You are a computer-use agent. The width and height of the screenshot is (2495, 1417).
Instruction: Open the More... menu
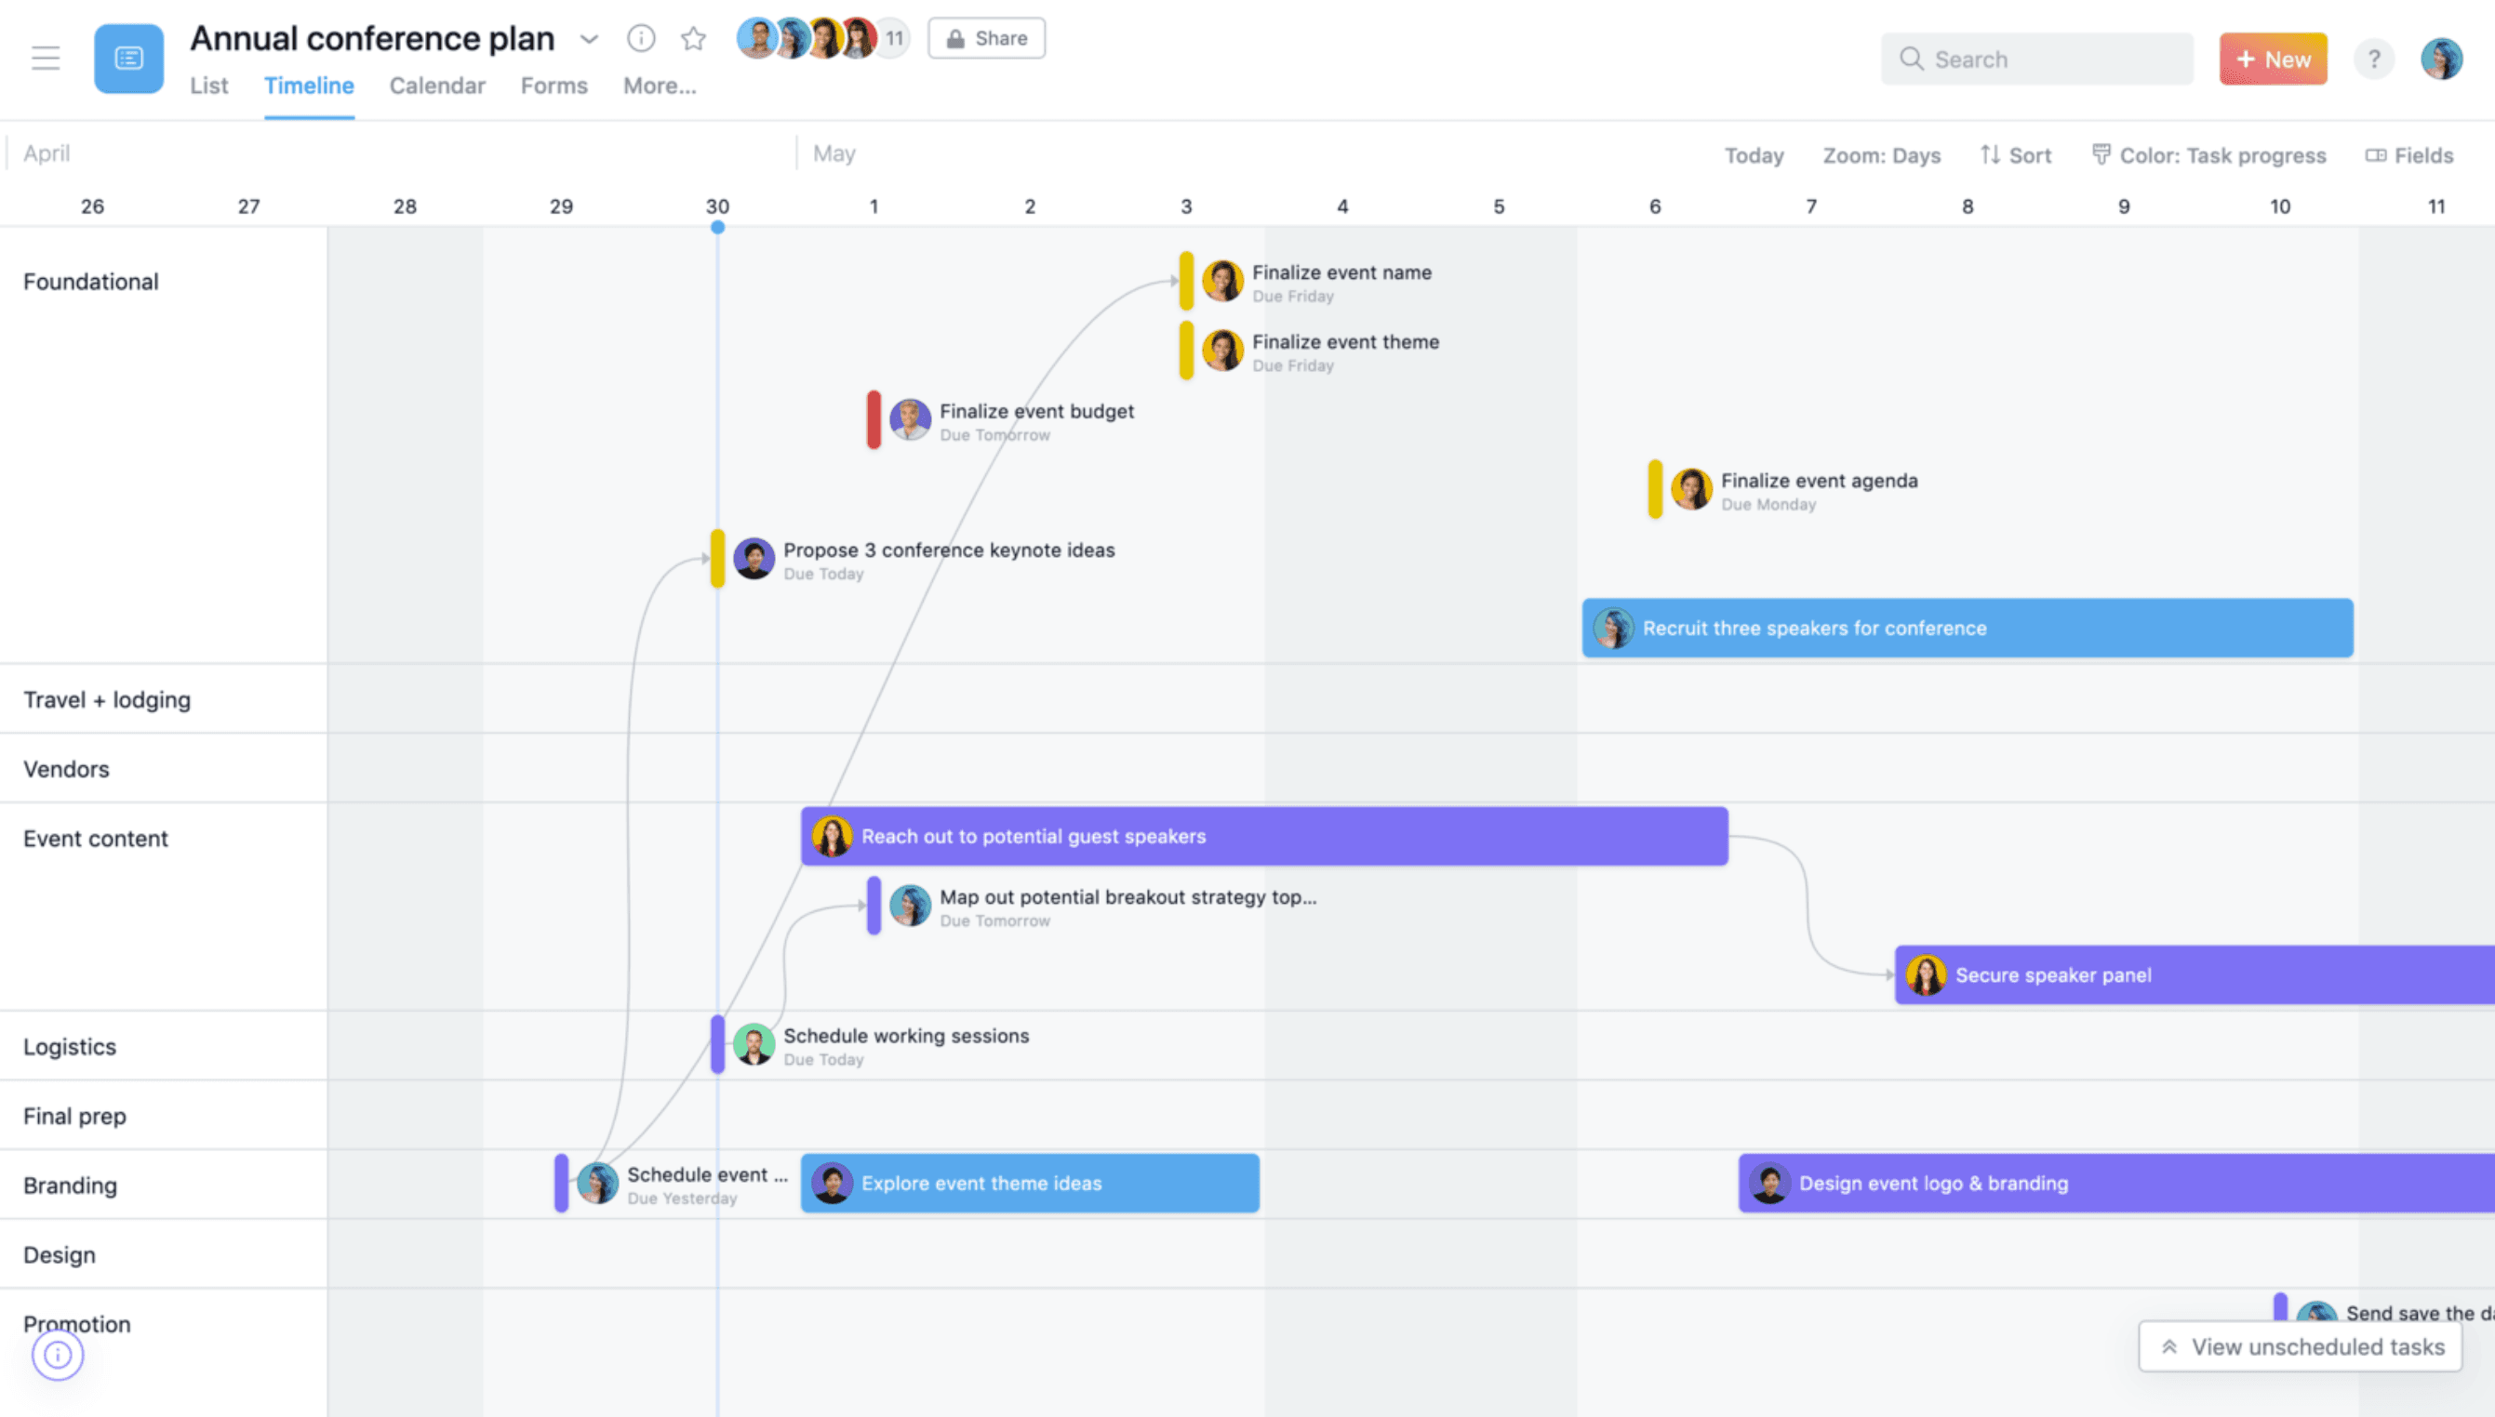(x=659, y=86)
